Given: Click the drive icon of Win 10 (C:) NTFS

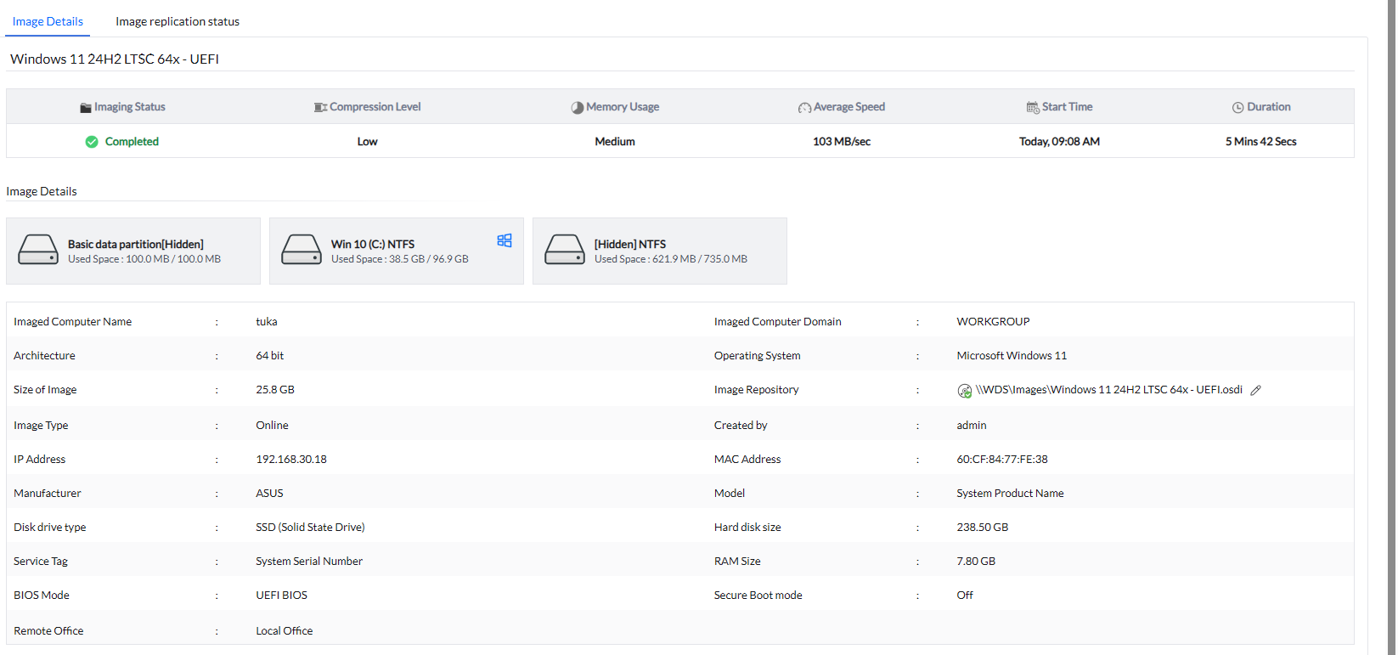Looking at the screenshot, I should pyautogui.click(x=302, y=250).
